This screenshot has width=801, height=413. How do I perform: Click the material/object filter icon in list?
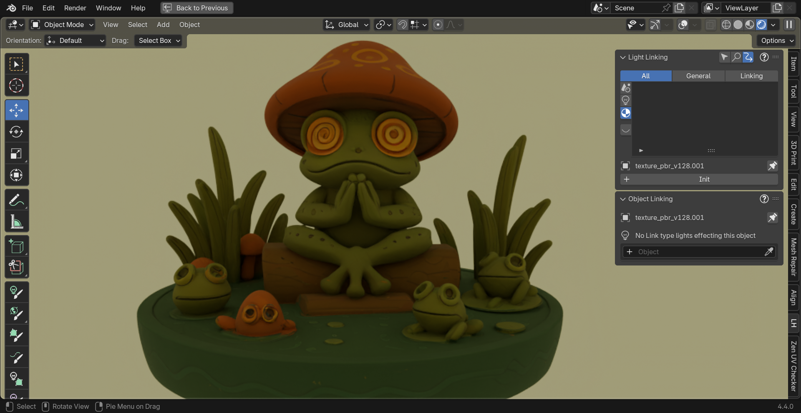pos(626,113)
